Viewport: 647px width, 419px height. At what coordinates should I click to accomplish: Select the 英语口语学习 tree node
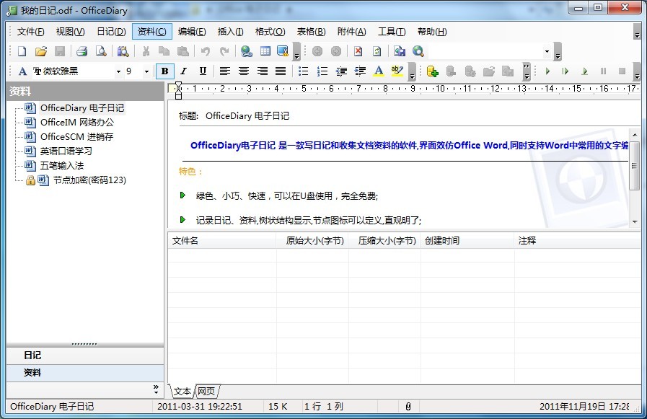(66, 151)
